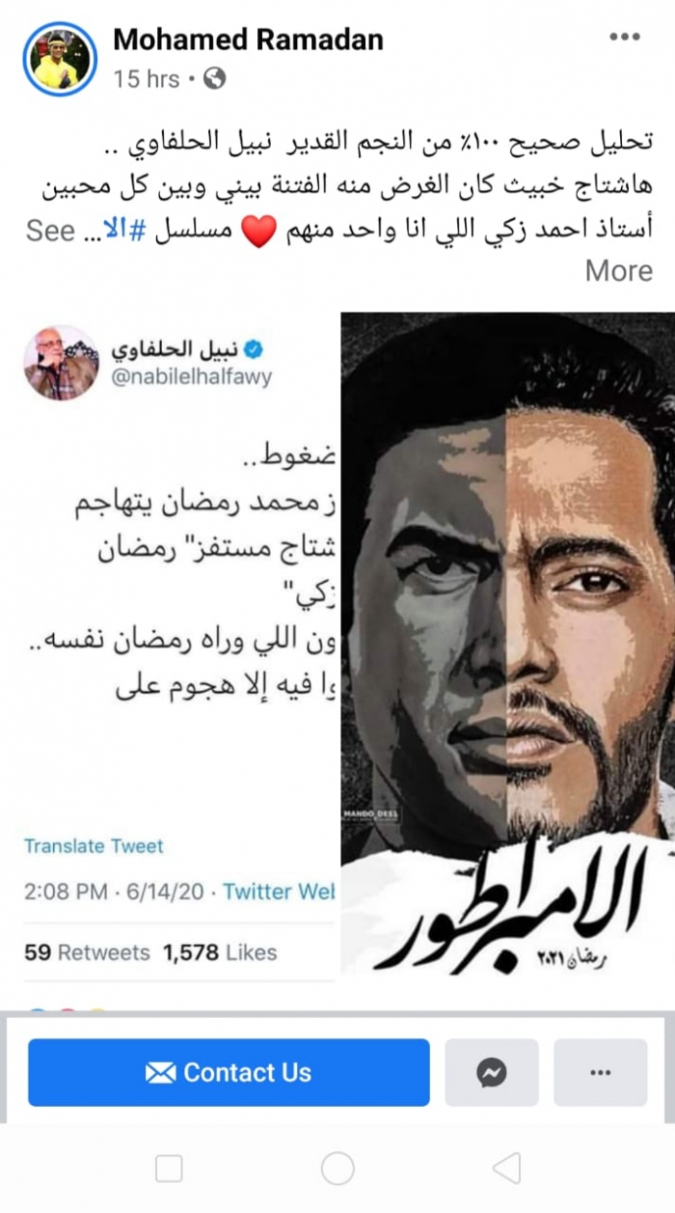Tap the Android home circle button

pos(337,1169)
